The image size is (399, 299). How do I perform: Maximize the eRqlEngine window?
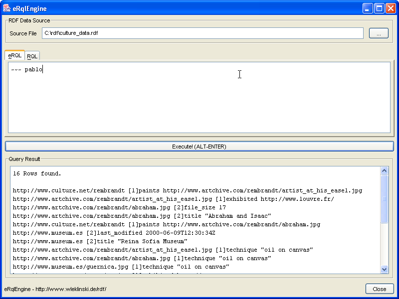[379, 8]
